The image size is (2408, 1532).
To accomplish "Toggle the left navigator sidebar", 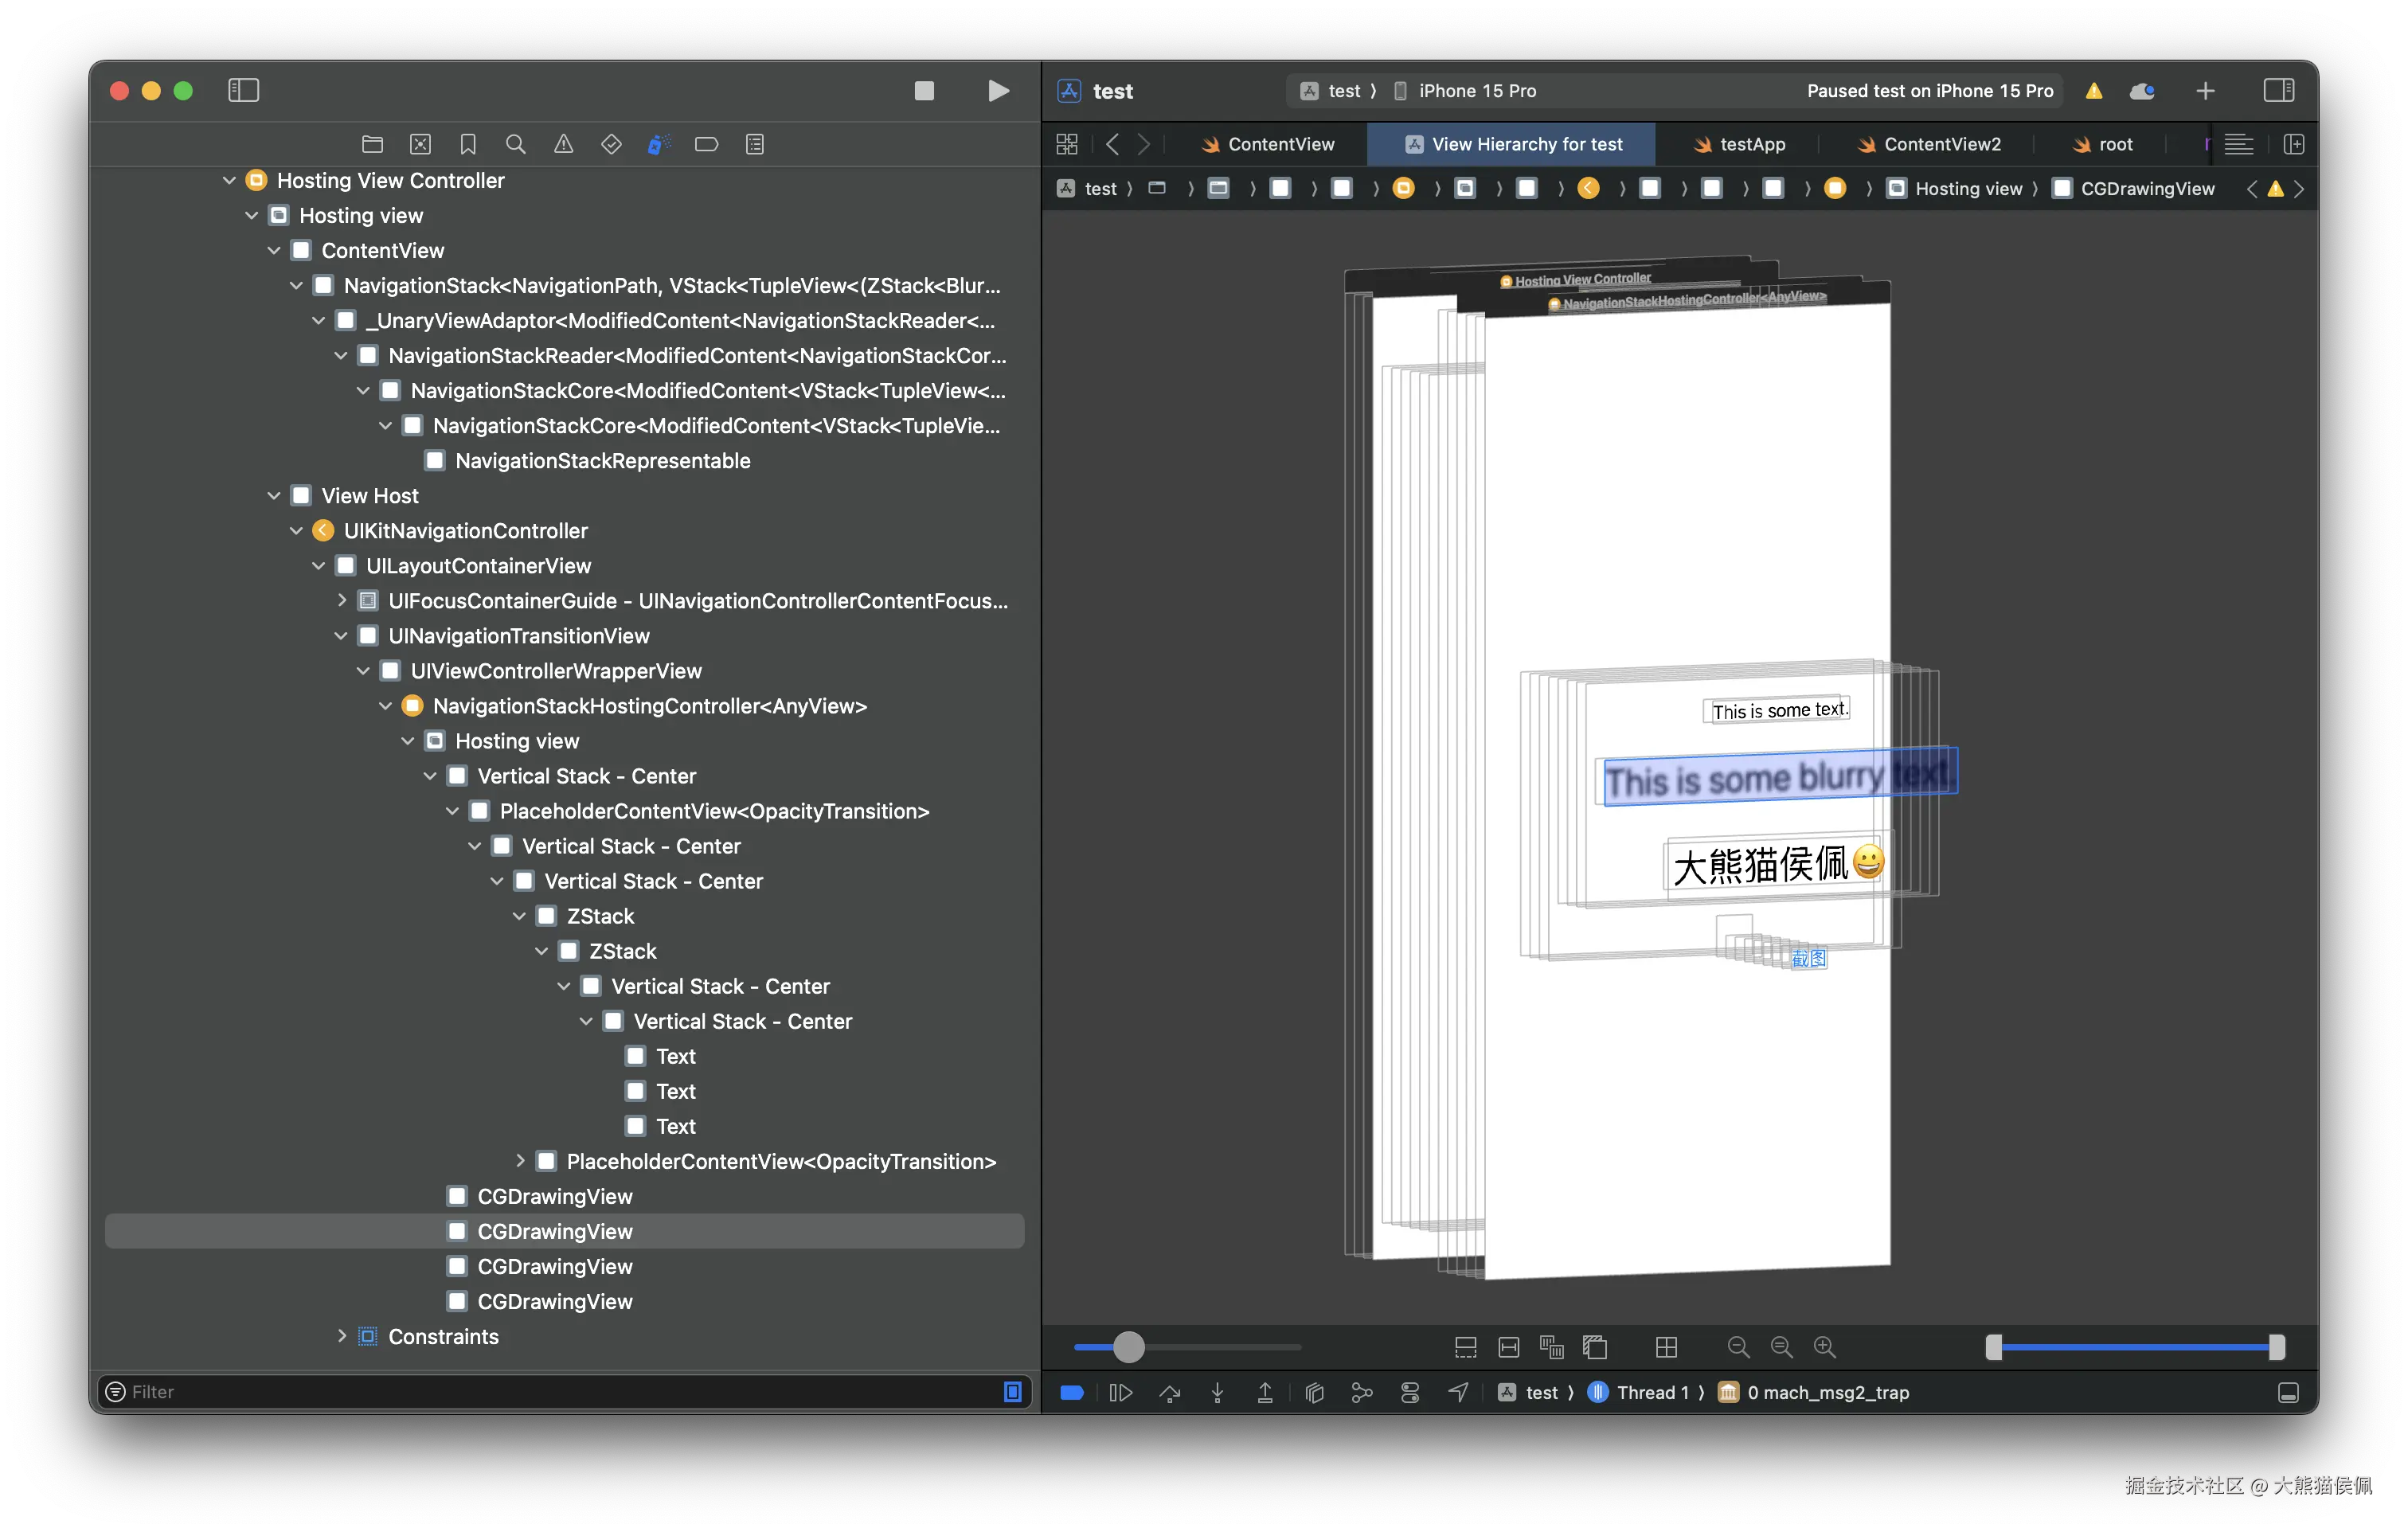I will pyautogui.click(x=243, y=90).
